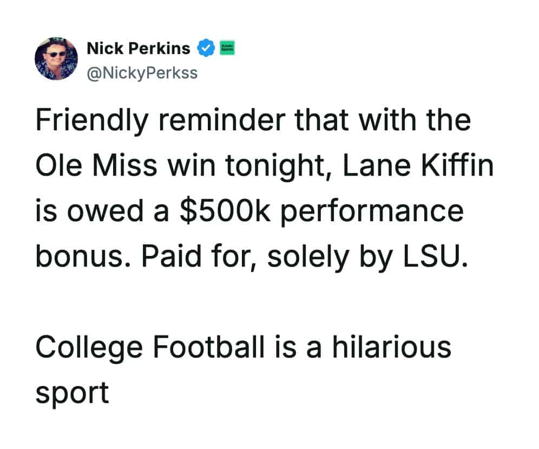
Task: Open the @NickyPerkss handle link
Action: click(142, 72)
